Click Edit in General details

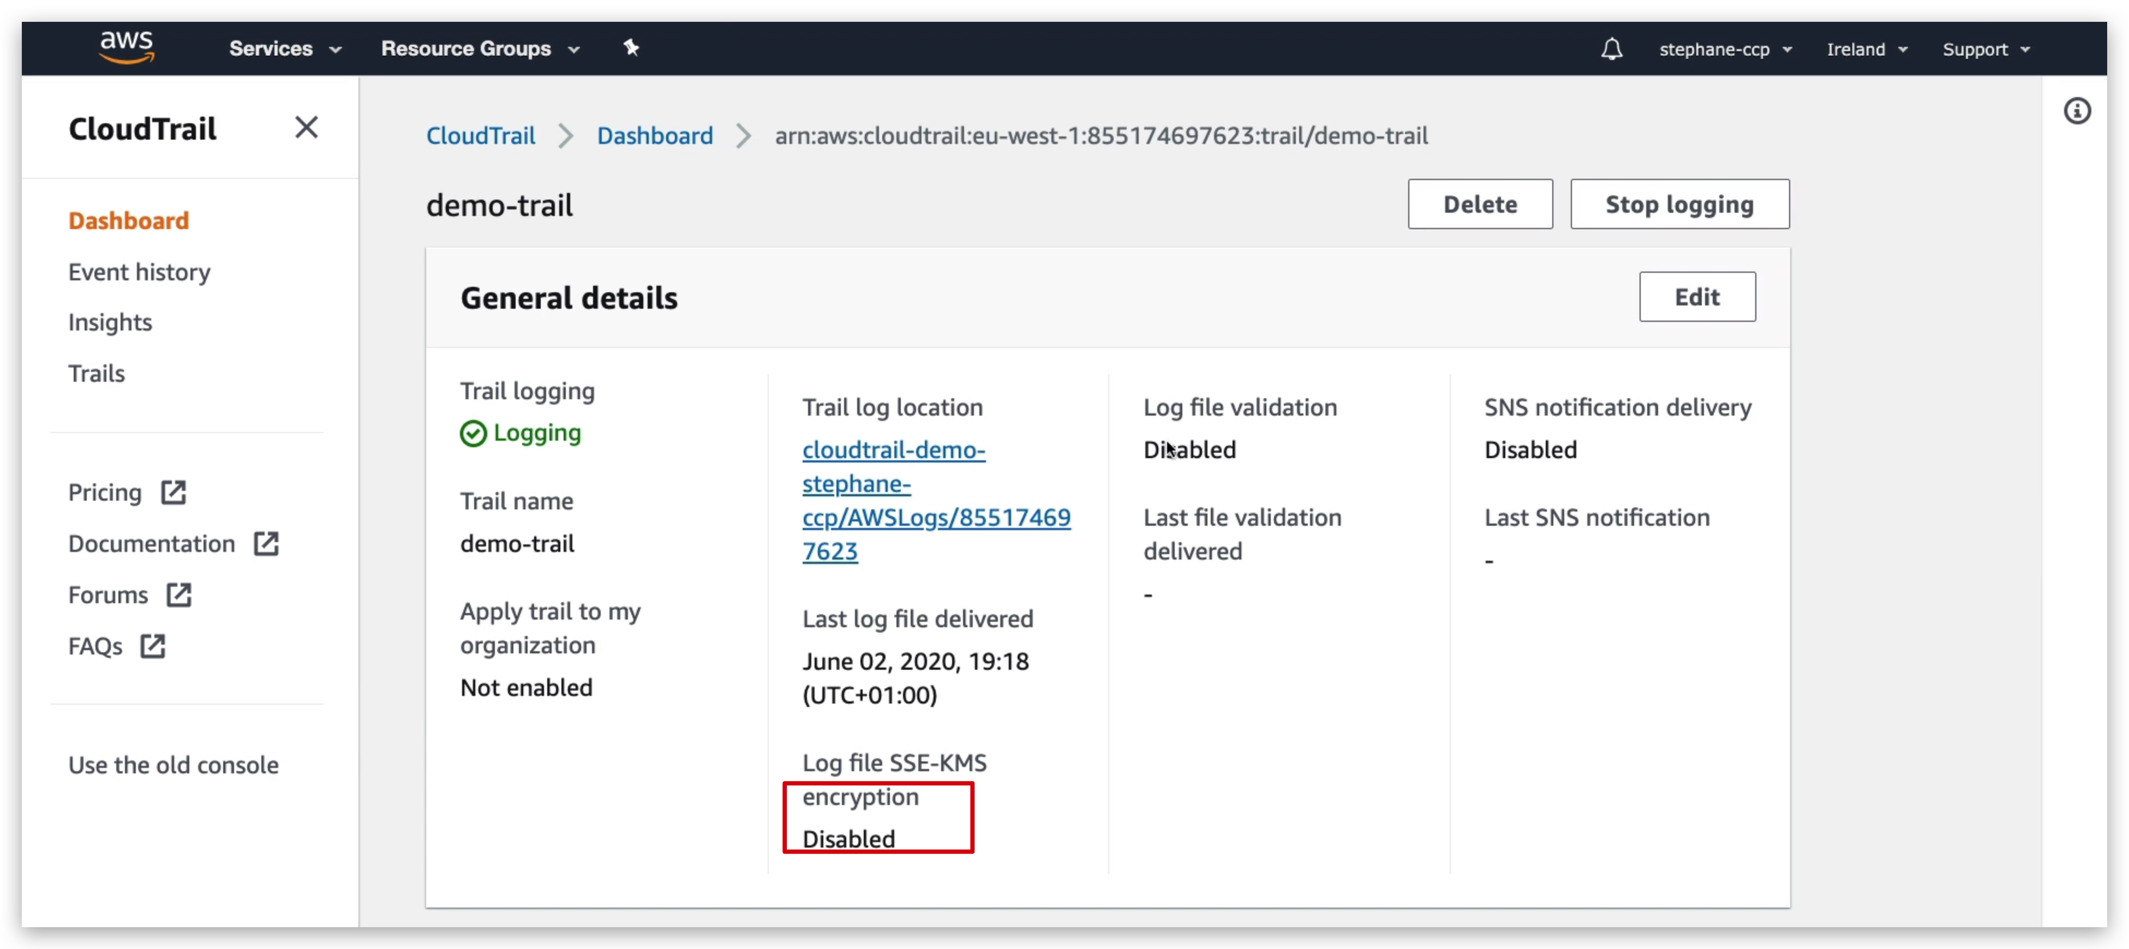(1696, 297)
